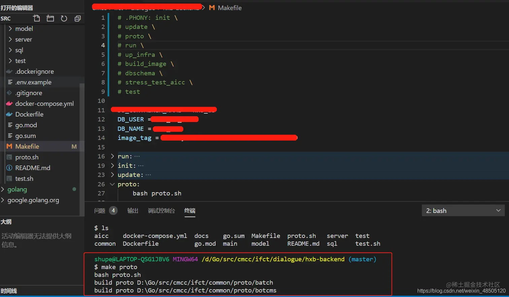The image size is (509, 297).
Task: Click the 'image_tag' variable on line 14
Action: coord(134,138)
